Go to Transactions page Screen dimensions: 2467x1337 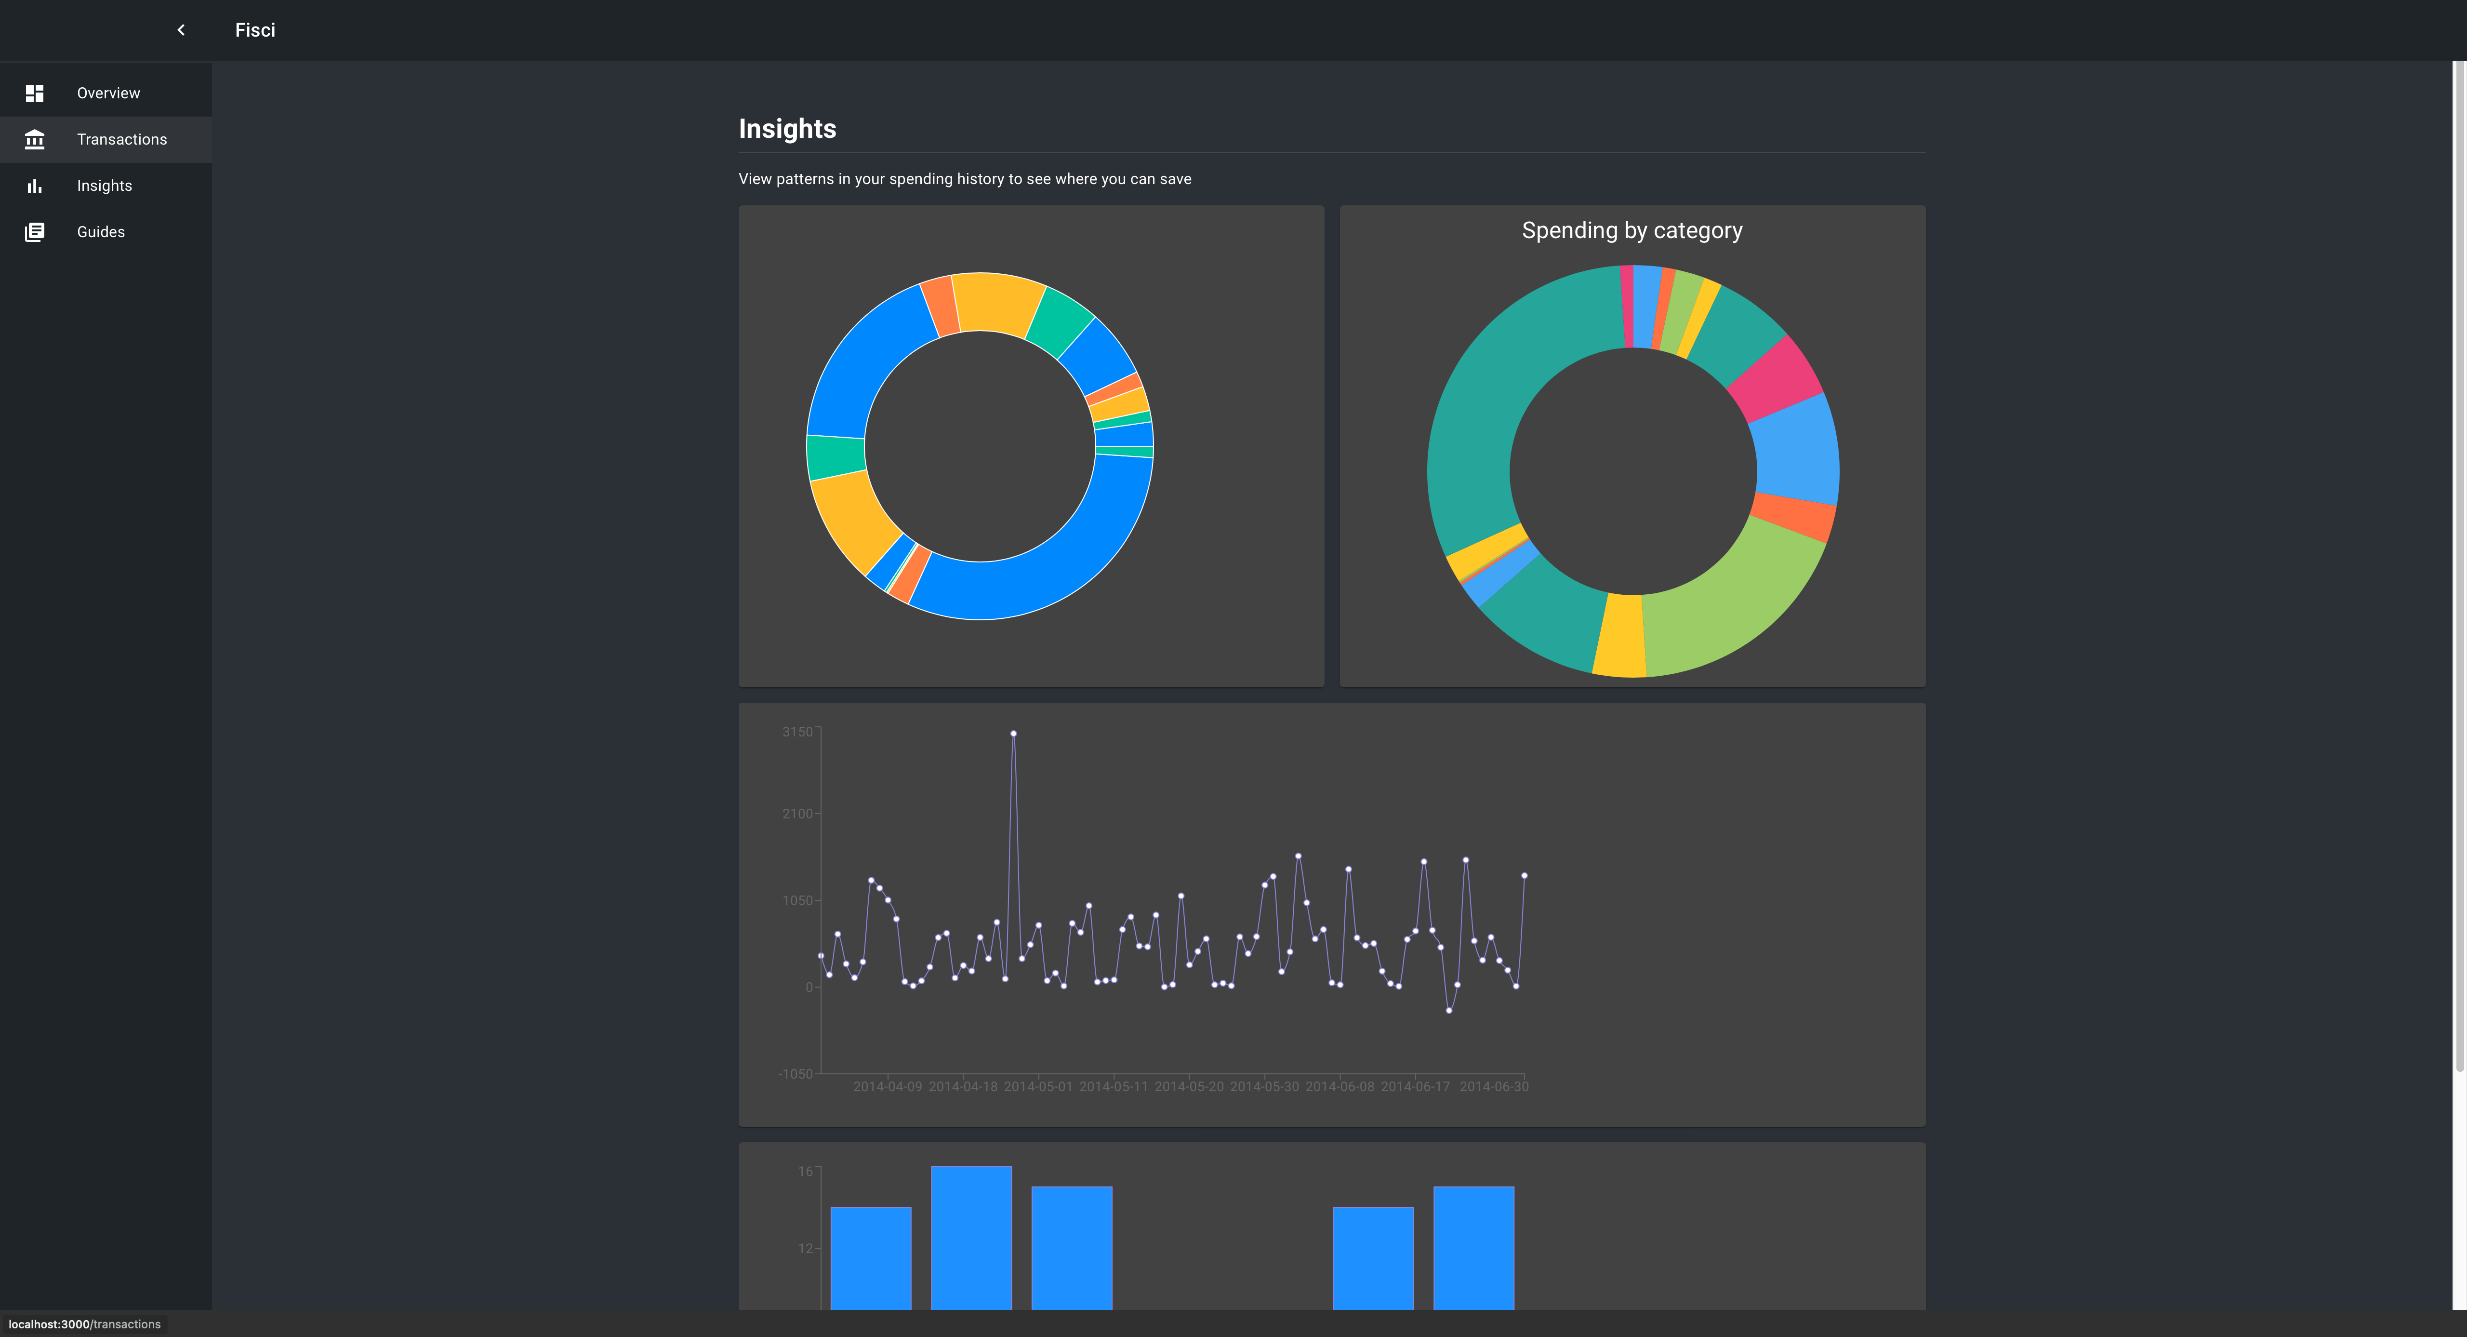(x=121, y=140)
